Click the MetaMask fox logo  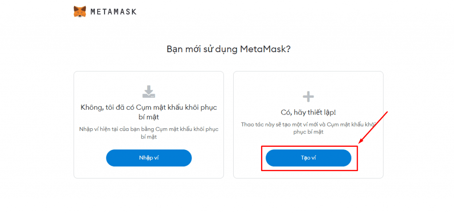click(x=80, y=11)
